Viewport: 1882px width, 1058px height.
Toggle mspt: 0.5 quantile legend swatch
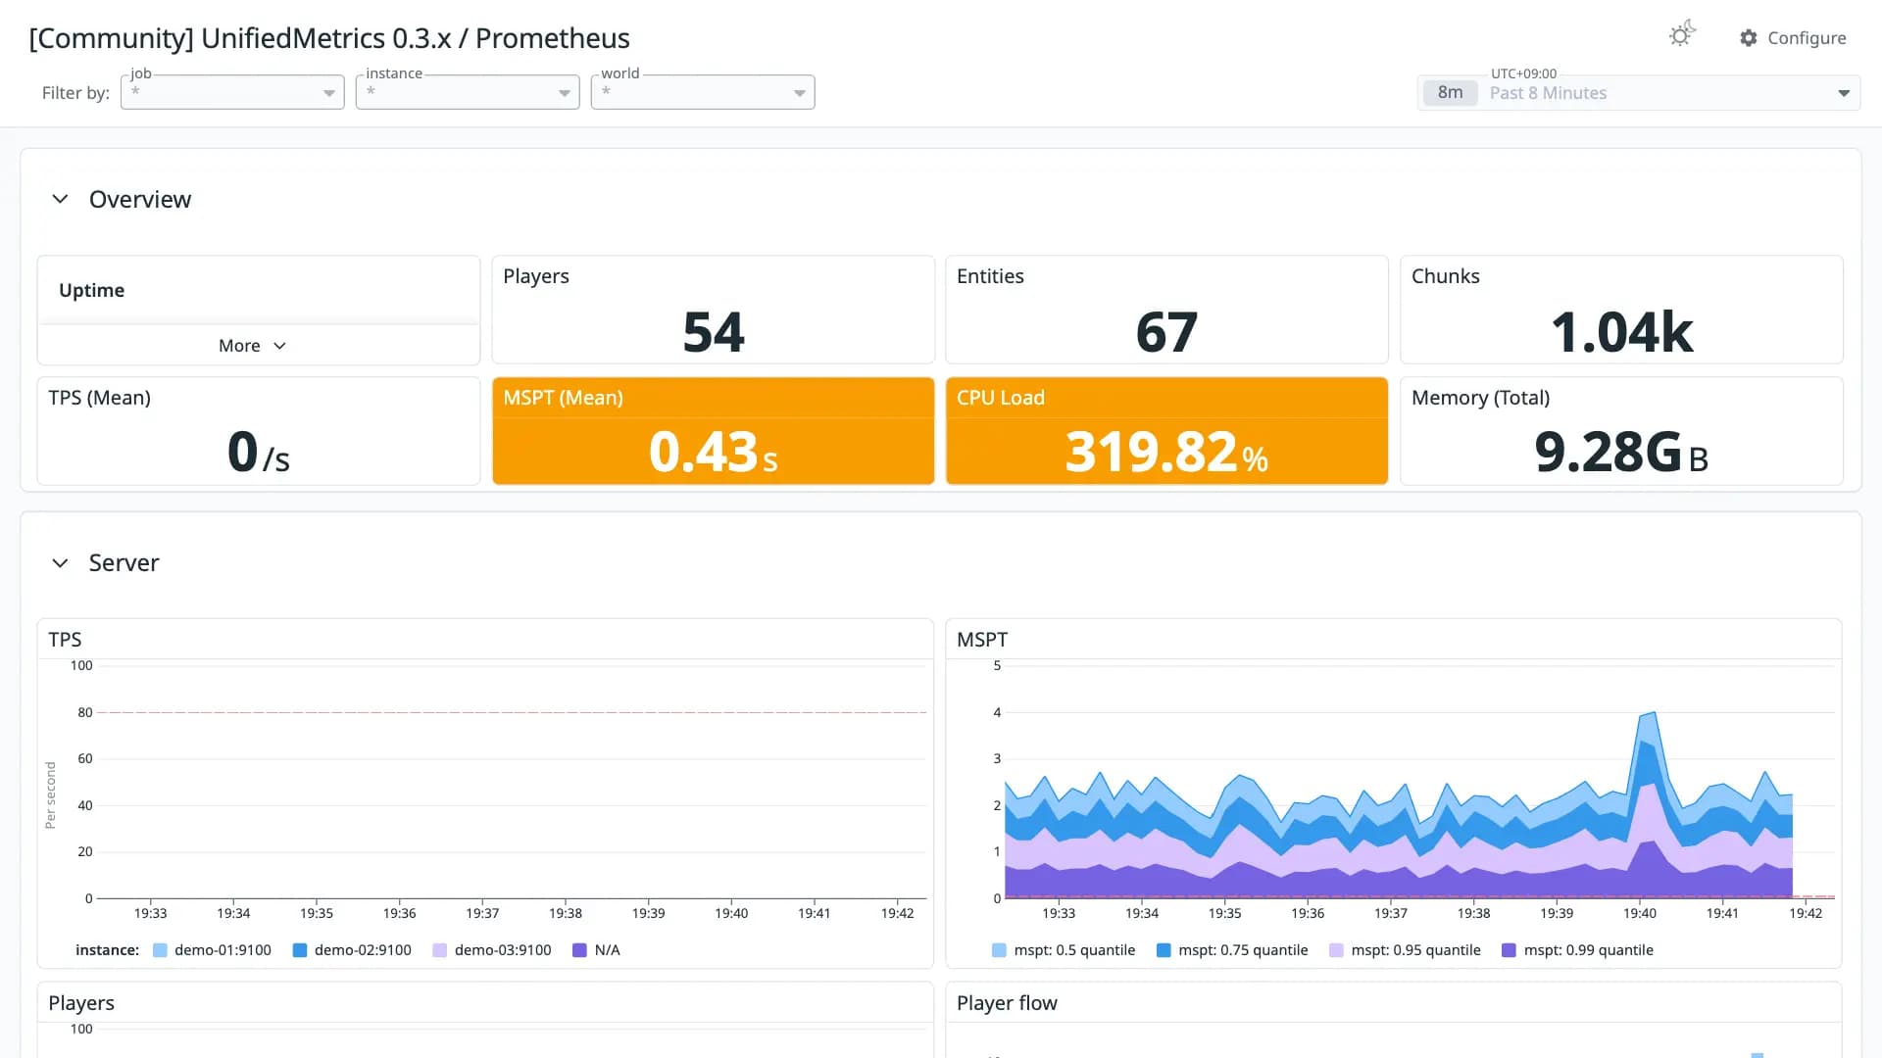click(x=999, y=950)
